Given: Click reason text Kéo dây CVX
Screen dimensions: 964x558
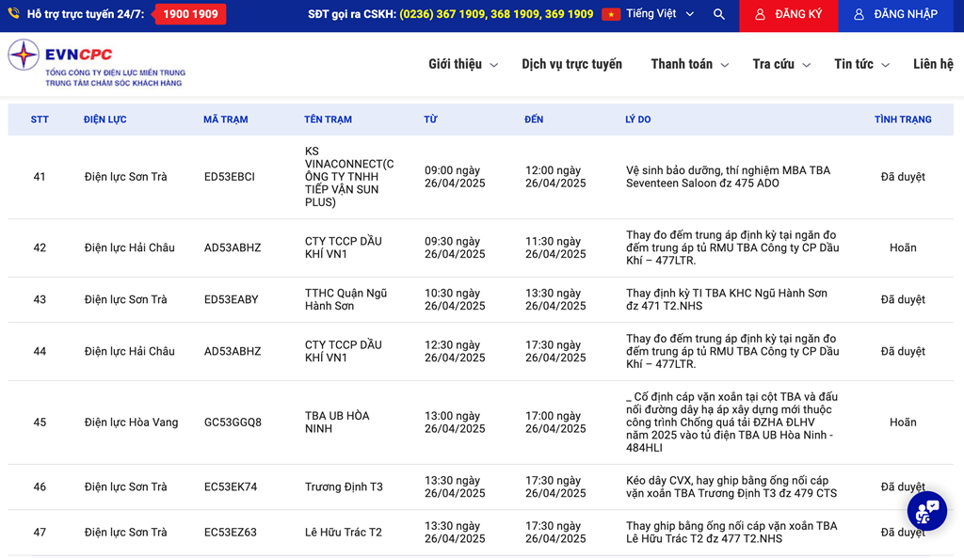Looking at the screenshot, I should tap(731, 486).
